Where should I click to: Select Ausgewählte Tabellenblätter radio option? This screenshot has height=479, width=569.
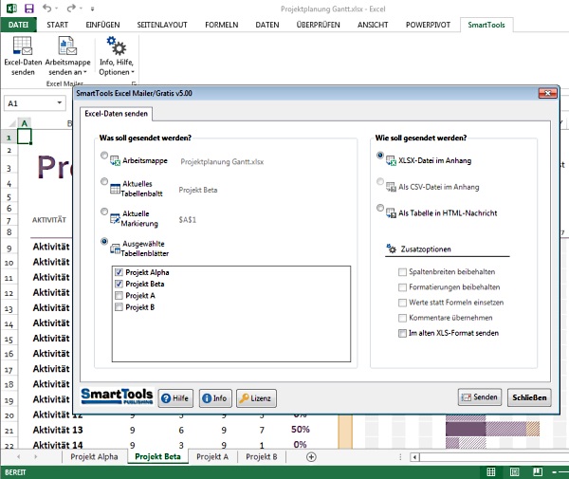104,241
